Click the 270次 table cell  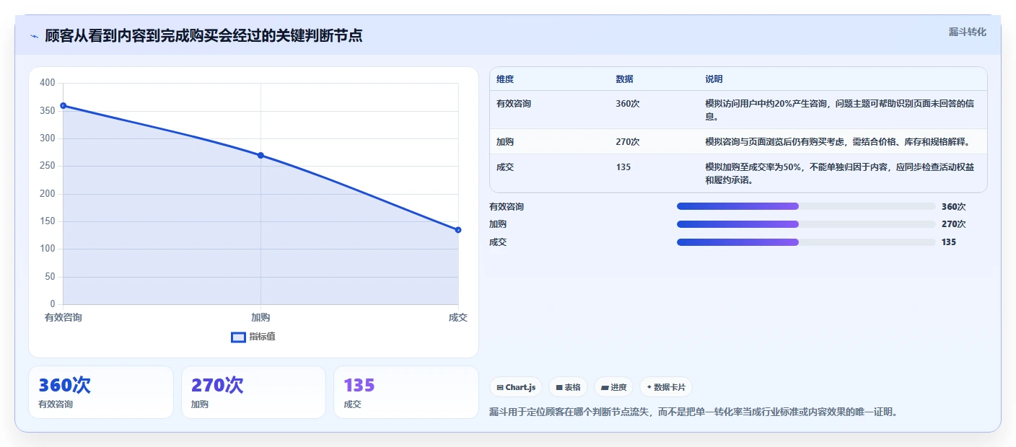[x=627, y=141]
